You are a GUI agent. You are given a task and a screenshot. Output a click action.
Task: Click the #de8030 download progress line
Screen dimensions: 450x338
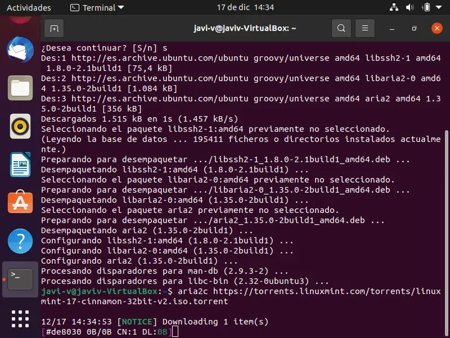(x=106, y=332)
